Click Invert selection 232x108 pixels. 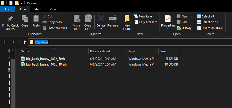click(210, 28)
